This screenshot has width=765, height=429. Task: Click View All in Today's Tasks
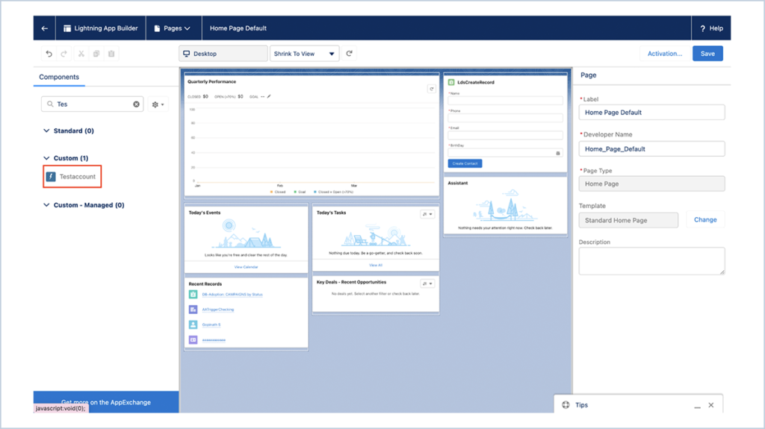point(376,265)
